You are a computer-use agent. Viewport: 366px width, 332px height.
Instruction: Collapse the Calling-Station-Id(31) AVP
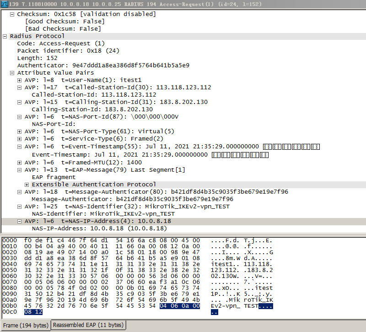click(20, 102)
